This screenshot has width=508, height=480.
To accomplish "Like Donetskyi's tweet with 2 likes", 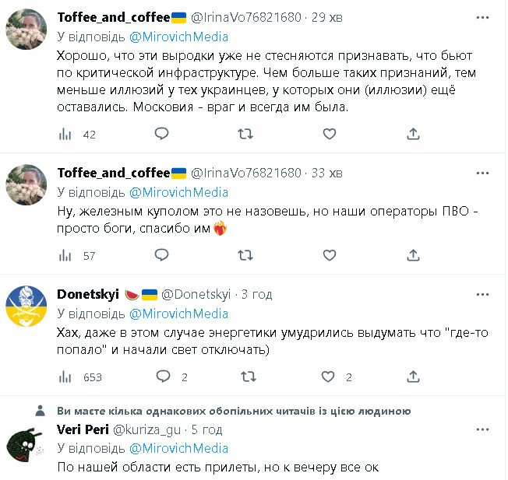I will [x=330, y=377].
